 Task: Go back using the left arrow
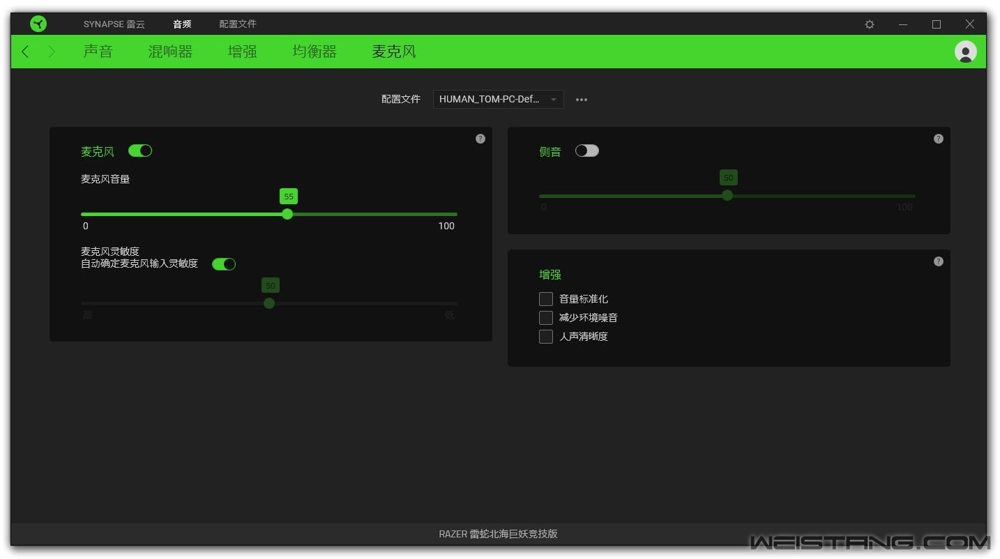coord(26,52)
